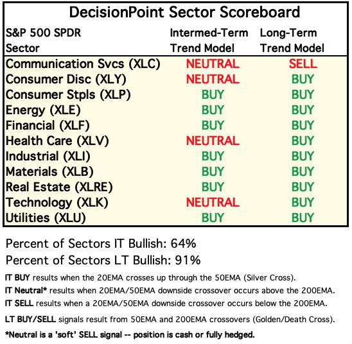Click the Percent of Sectors LT Bullish line
Screen dimensions: 352x344
tap(103, 260)
